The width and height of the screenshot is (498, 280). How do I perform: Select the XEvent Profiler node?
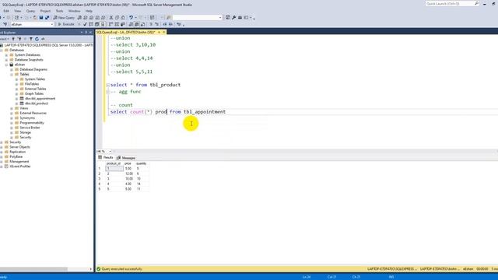coord(19,166)
